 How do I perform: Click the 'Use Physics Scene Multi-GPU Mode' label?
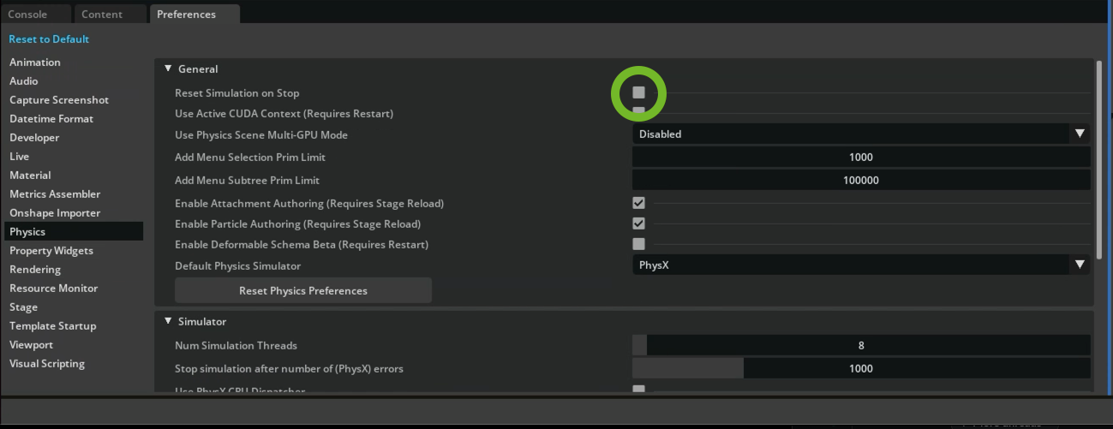[x=261, y=134]
